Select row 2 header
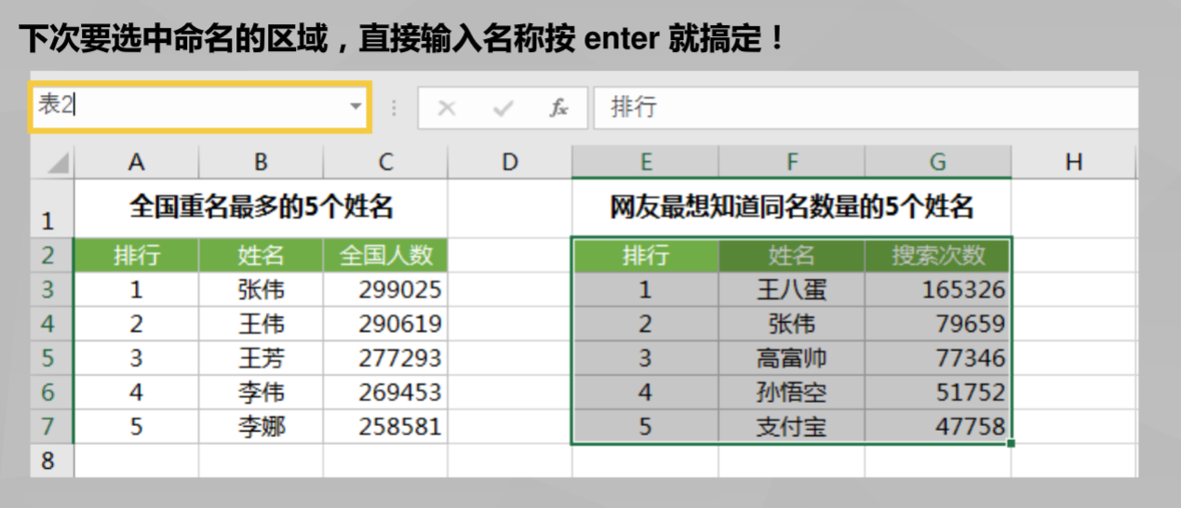 coord(51,255)
